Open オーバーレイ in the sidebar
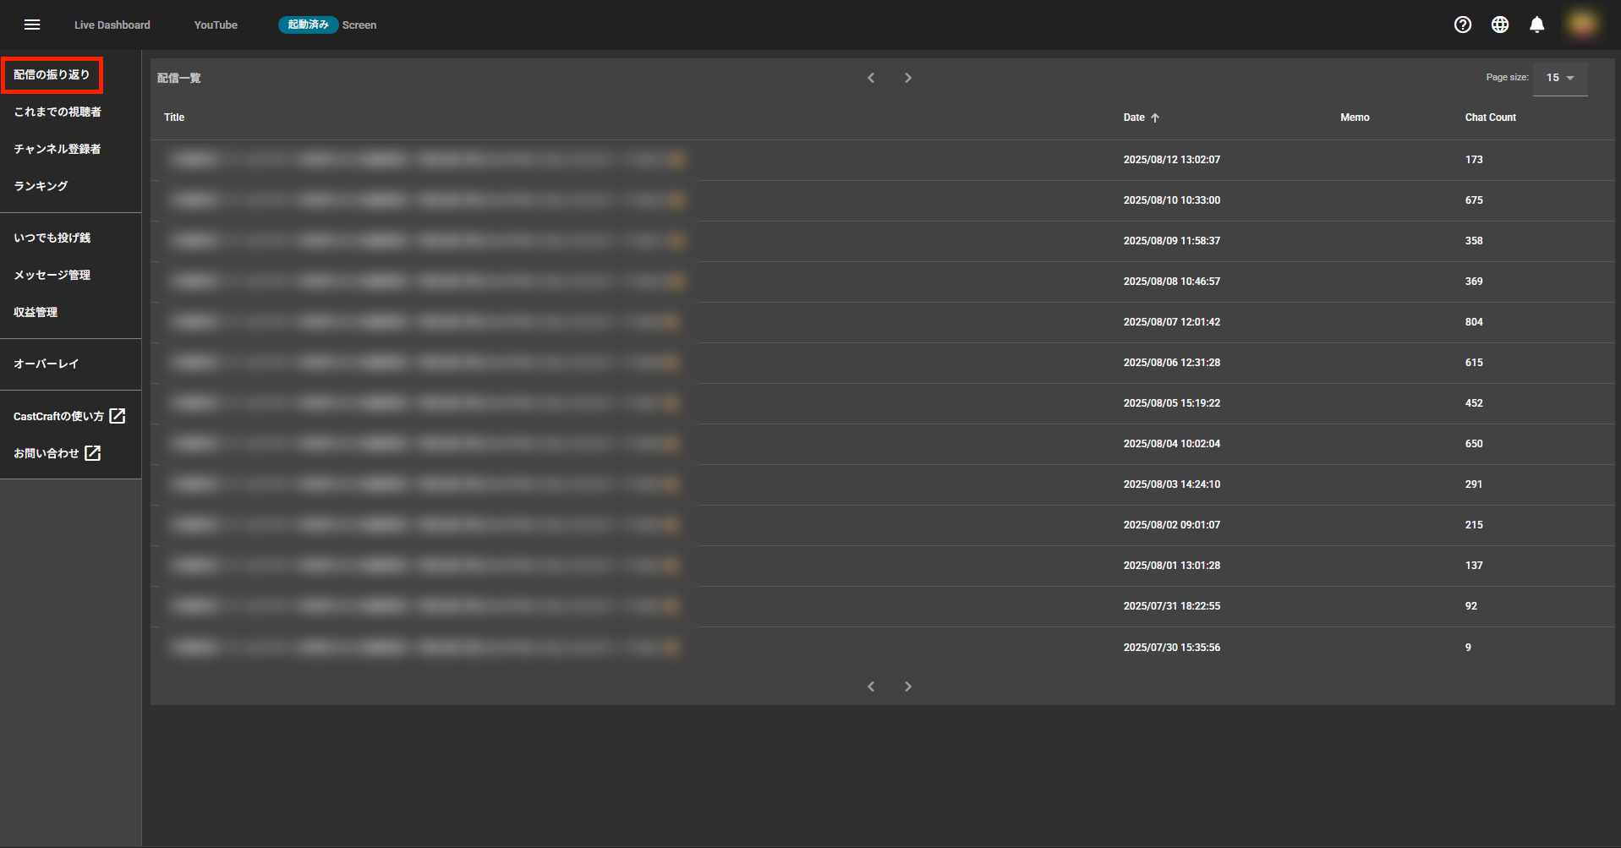1621x848 pixels. pos(47,364)
